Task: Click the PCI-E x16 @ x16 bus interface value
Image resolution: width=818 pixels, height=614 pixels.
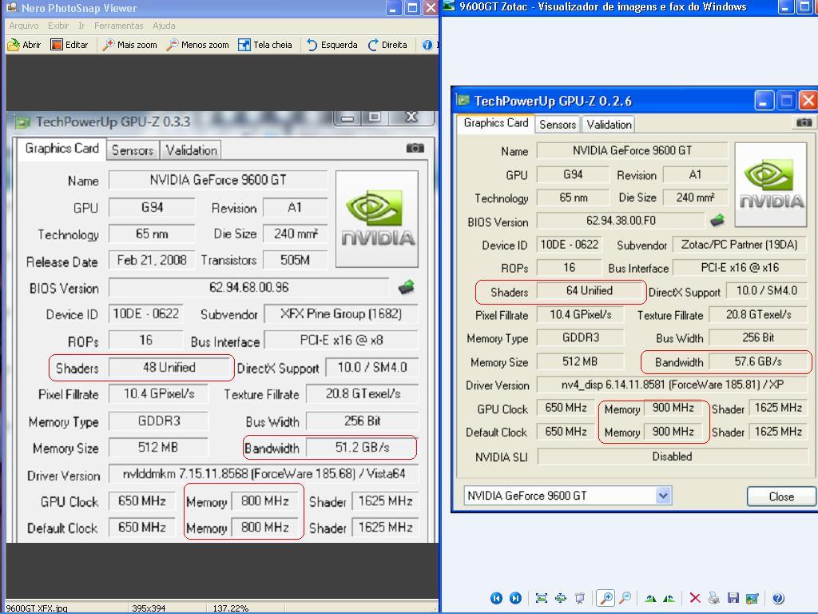Action: [x=740, y=268]
